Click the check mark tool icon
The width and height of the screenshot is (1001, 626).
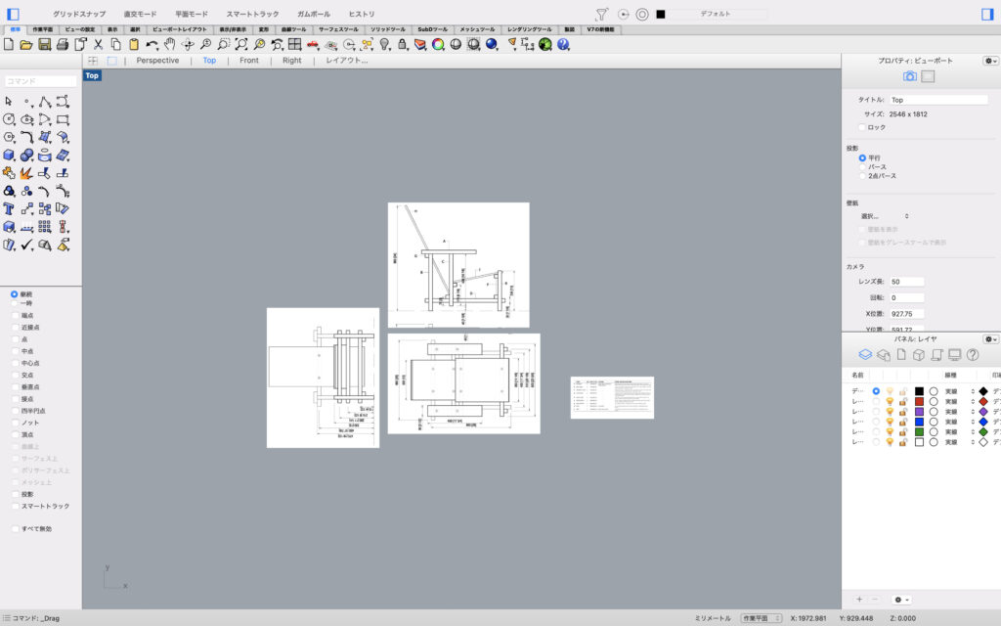(26, 245)
